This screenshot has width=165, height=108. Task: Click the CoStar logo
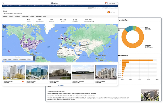(55, 3)
